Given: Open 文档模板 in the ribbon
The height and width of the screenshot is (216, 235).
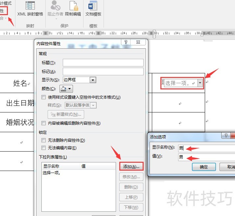Looking at the screenshot, I should (x=93, y=9).
